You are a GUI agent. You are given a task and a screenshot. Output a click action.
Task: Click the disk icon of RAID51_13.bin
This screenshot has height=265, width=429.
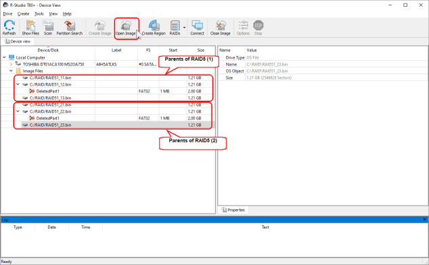tap(25, 98)
